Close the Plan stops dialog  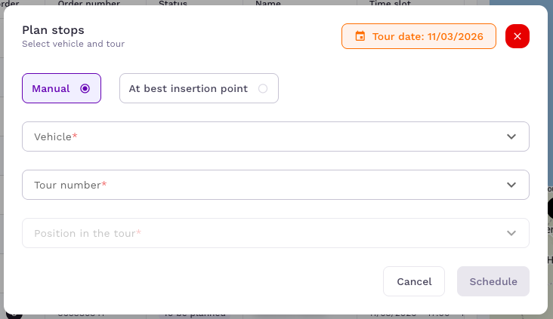[x=517, y=36]
